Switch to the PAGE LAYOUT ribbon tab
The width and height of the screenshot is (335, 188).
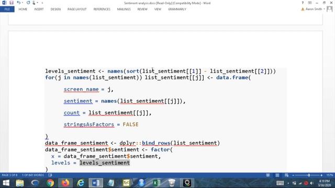77,9
